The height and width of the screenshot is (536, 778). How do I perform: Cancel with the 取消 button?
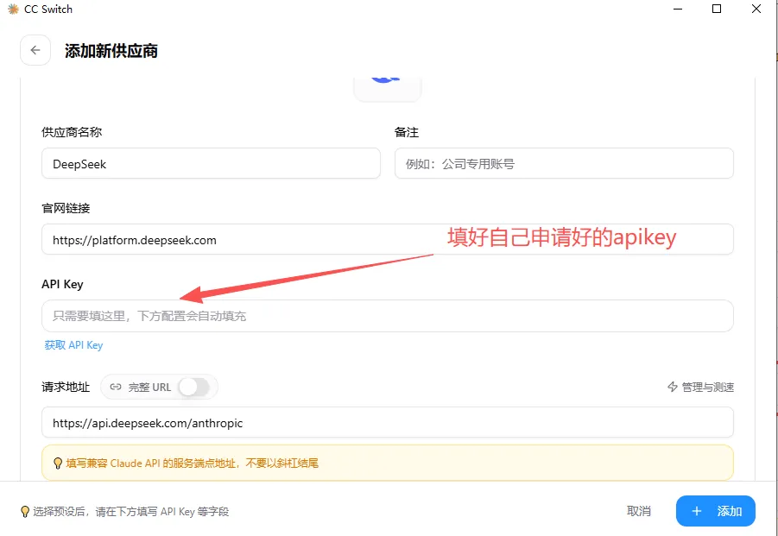coord(639,511)
